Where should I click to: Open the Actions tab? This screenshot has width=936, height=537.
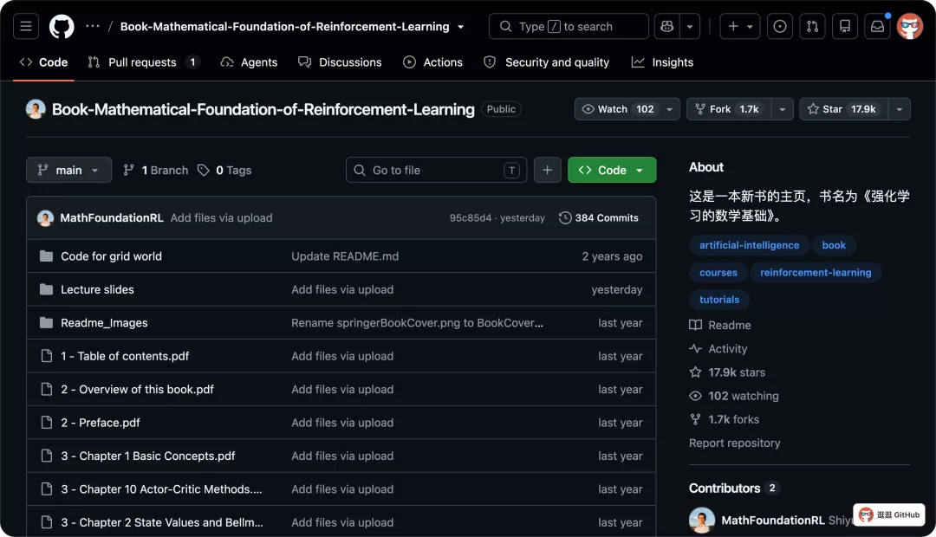432,62
